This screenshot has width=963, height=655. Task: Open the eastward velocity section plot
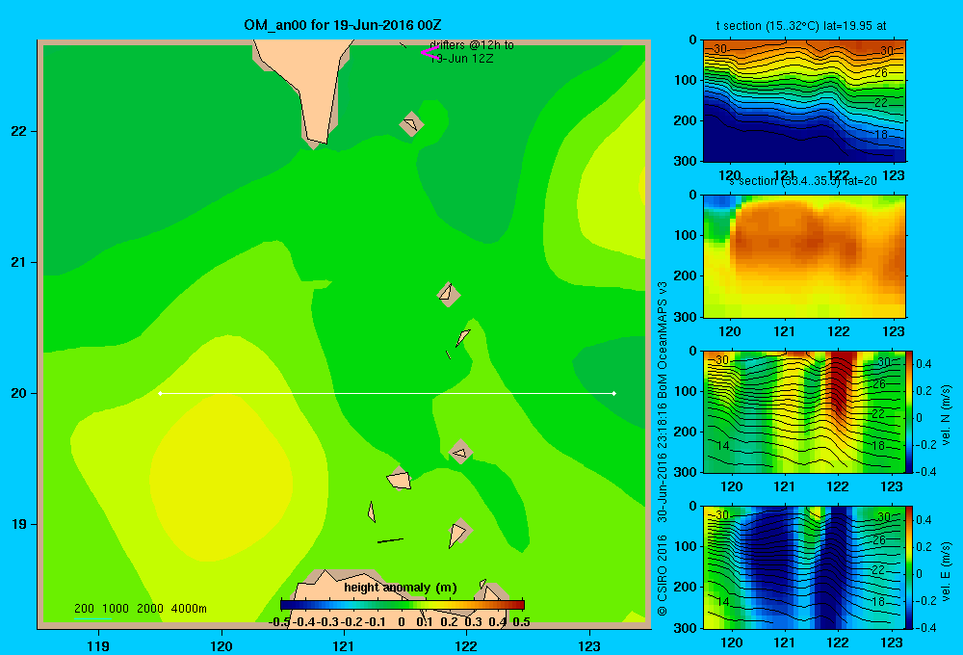click(804, 567)
